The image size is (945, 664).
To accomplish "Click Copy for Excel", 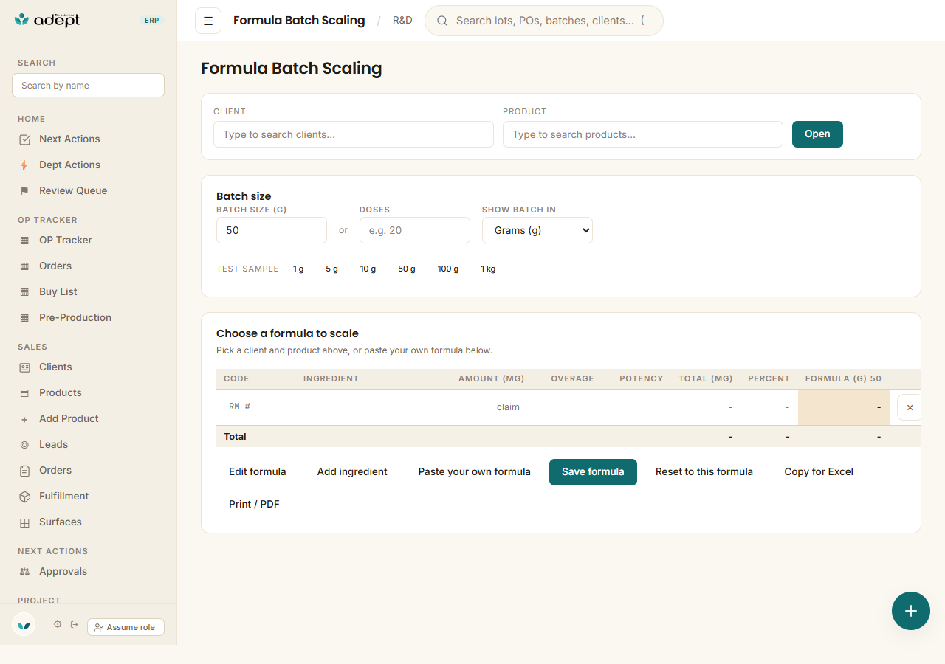I will coord(819,472).
